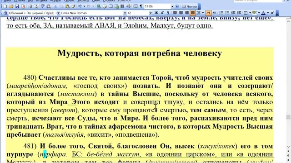Click the font size field showing 12
Screen dimensions: 291x163
click(138, 13)
